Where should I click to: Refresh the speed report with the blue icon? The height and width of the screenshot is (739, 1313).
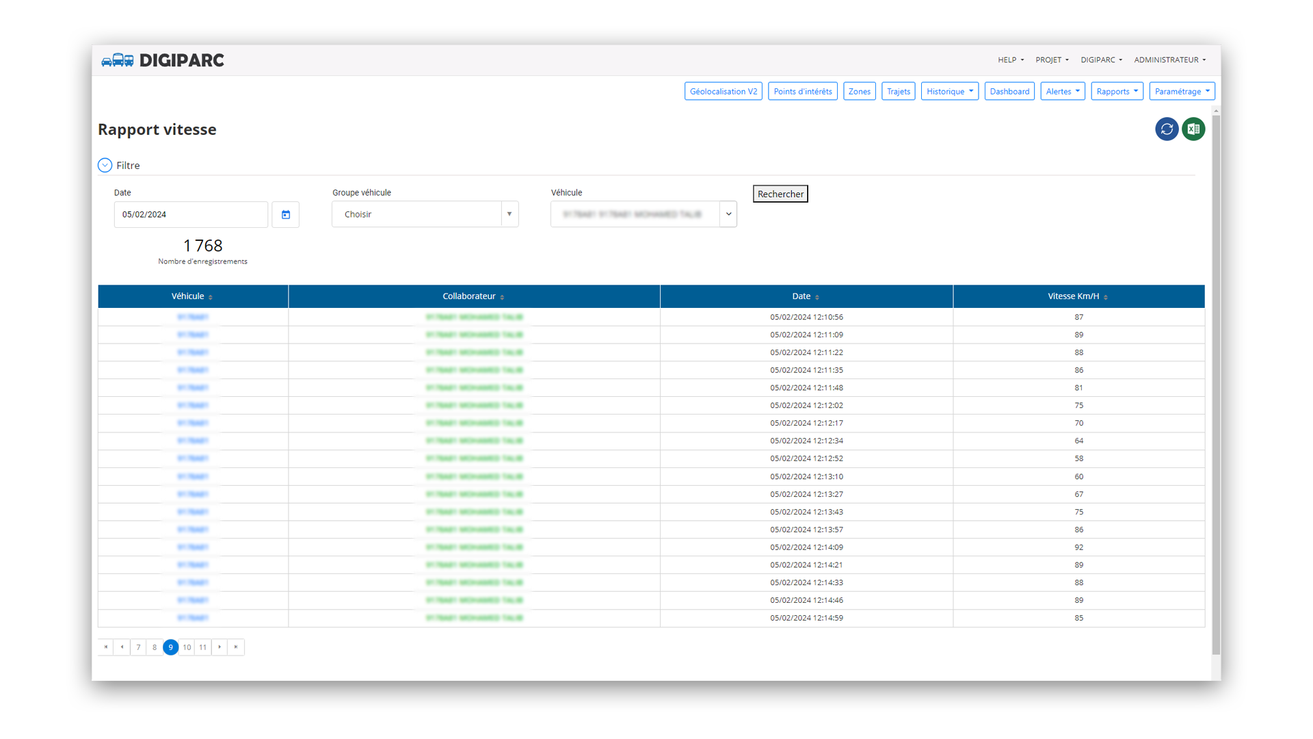point(1167,129)
